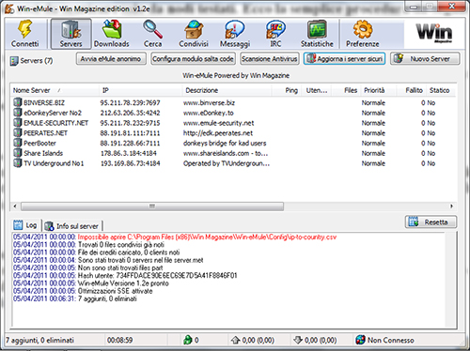Click the Servers (7) list label icon
This screenshot has width=470, height=351.
click(x=14, y=61)
